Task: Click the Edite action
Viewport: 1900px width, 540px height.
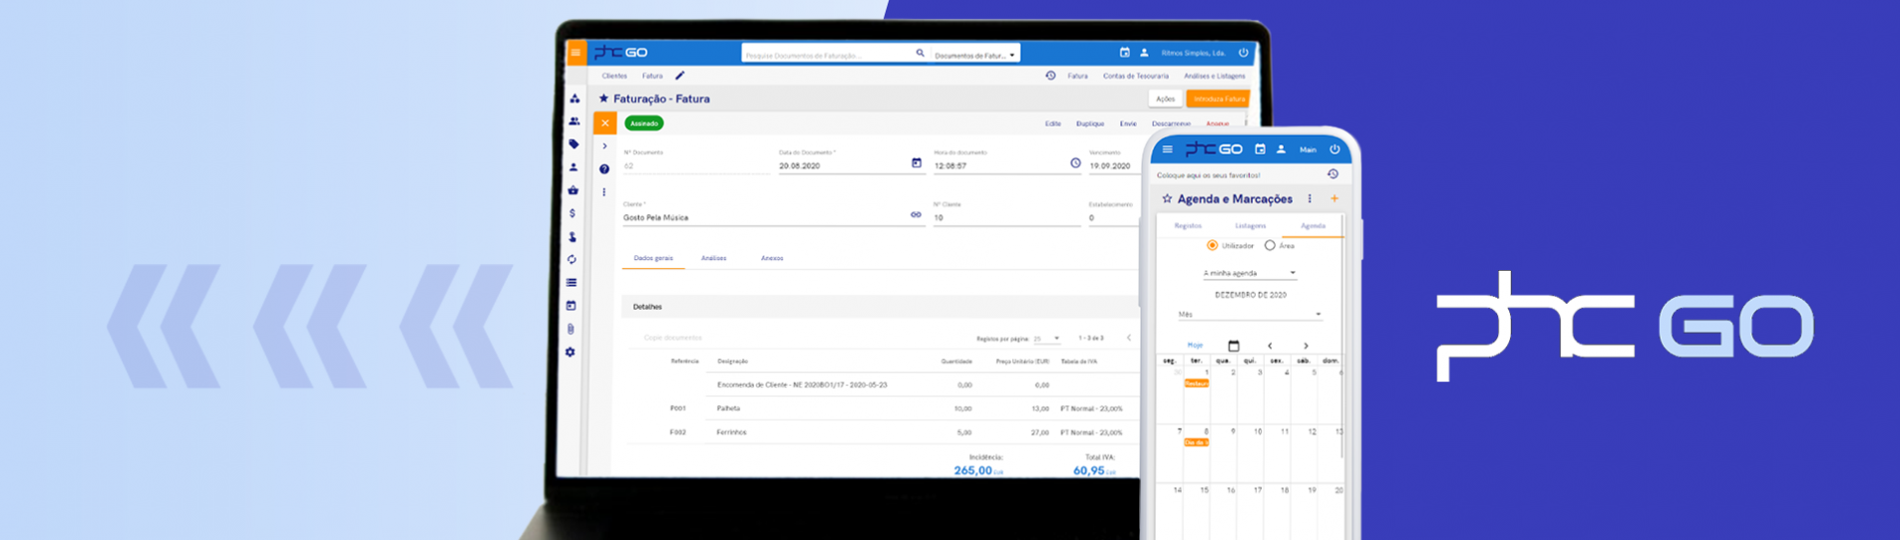Action: point(1052,124)
